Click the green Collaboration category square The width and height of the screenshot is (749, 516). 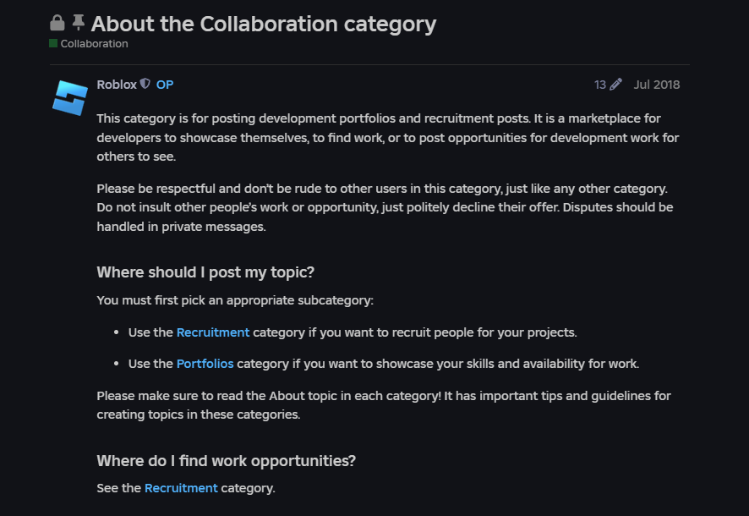tap(53, 43)
